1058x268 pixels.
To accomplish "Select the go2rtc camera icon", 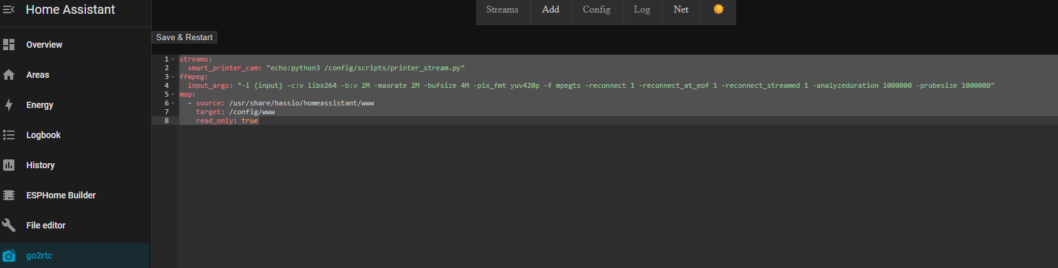I will point(9,255).
